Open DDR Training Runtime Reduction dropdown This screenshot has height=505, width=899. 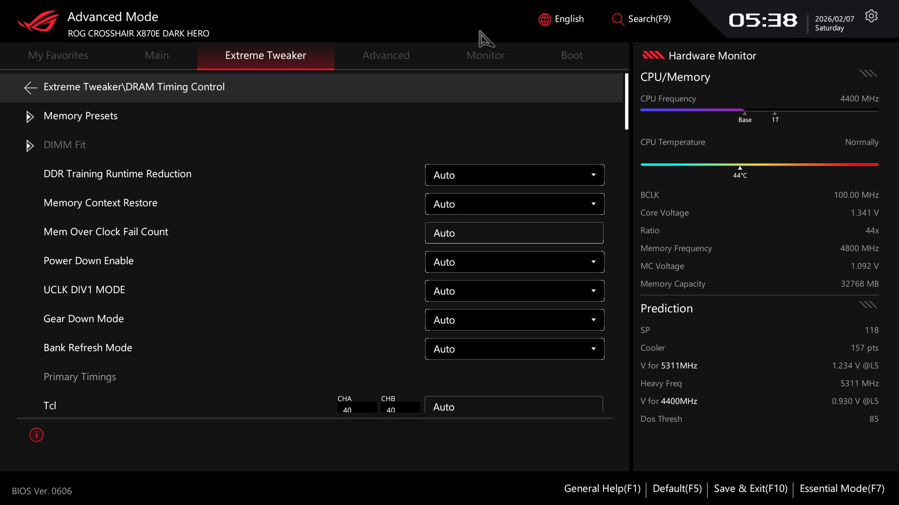[514, 175]
